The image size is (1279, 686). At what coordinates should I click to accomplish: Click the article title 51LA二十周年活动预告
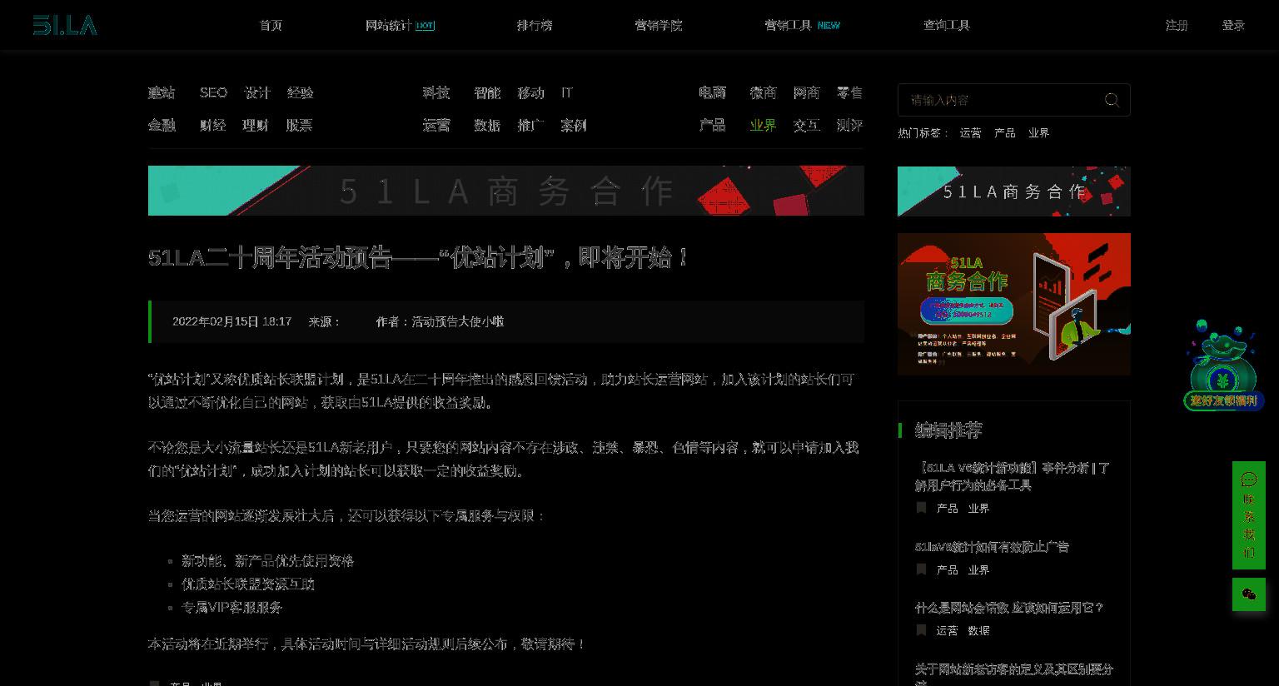point(418,258)
